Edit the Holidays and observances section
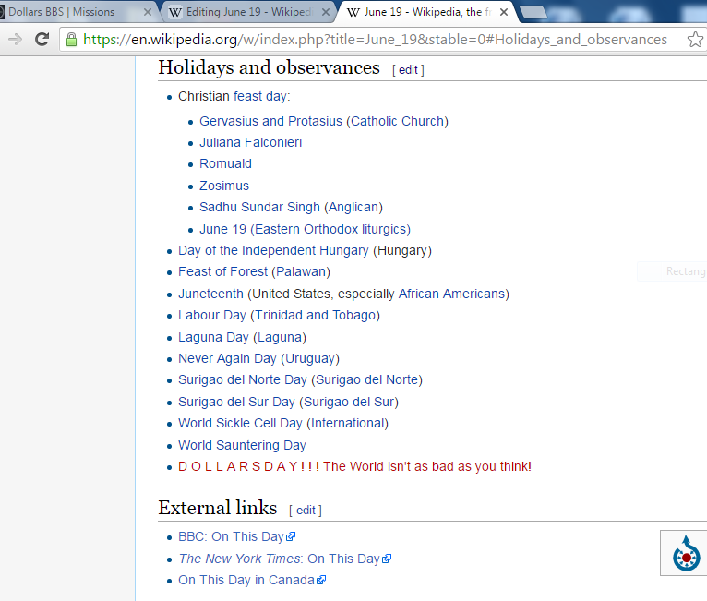This screenshot has height=601, width=707. pos(408,70)
